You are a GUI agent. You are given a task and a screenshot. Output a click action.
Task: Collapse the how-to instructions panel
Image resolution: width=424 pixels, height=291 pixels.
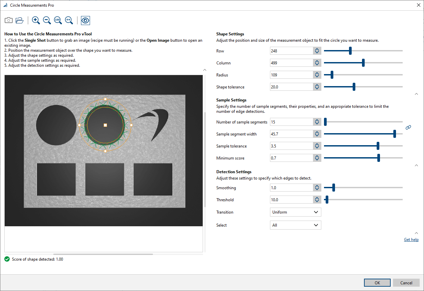[204, 70]
